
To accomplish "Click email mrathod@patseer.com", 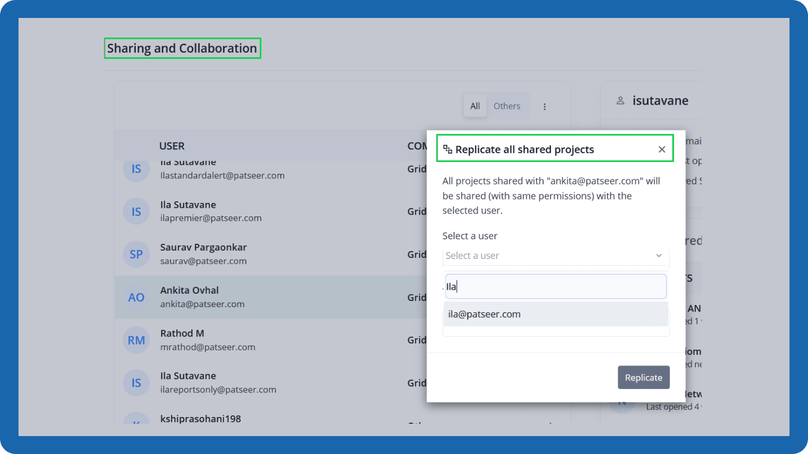I will click(x=208, y=347).
